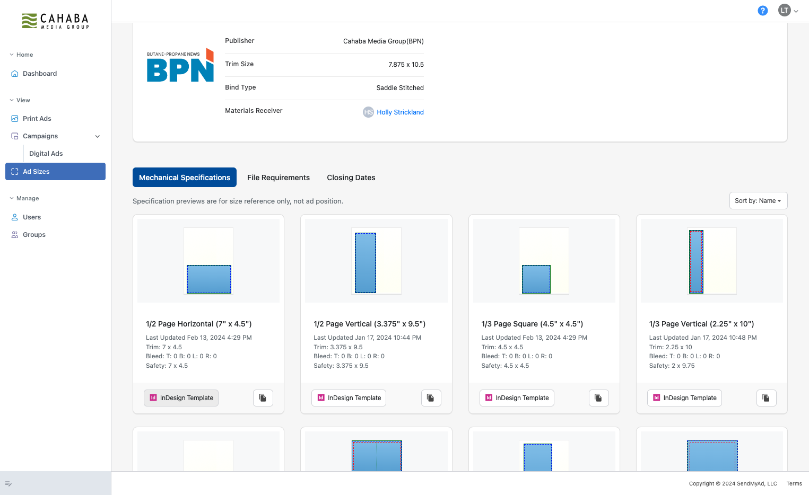Select Ad Sizes in the sidebar
The width and height of the screenshot is (809, 495).
click(55, 172)
